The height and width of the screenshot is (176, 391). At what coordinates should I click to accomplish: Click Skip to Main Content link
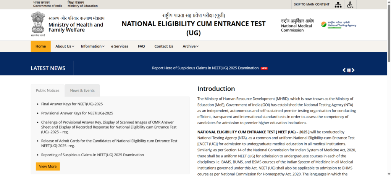click(x=312, y=5)
